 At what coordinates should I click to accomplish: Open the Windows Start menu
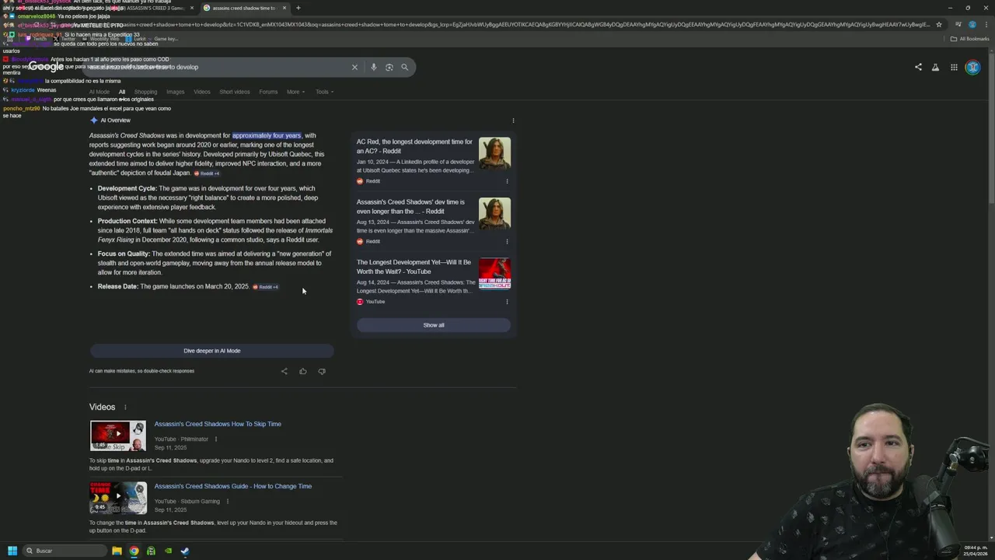tap(12, 551)
